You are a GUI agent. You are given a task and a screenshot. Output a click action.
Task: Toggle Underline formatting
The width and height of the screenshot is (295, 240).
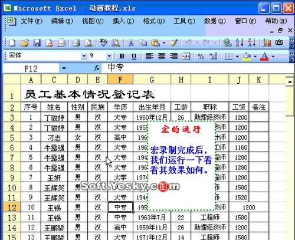(x=134, y=57)
